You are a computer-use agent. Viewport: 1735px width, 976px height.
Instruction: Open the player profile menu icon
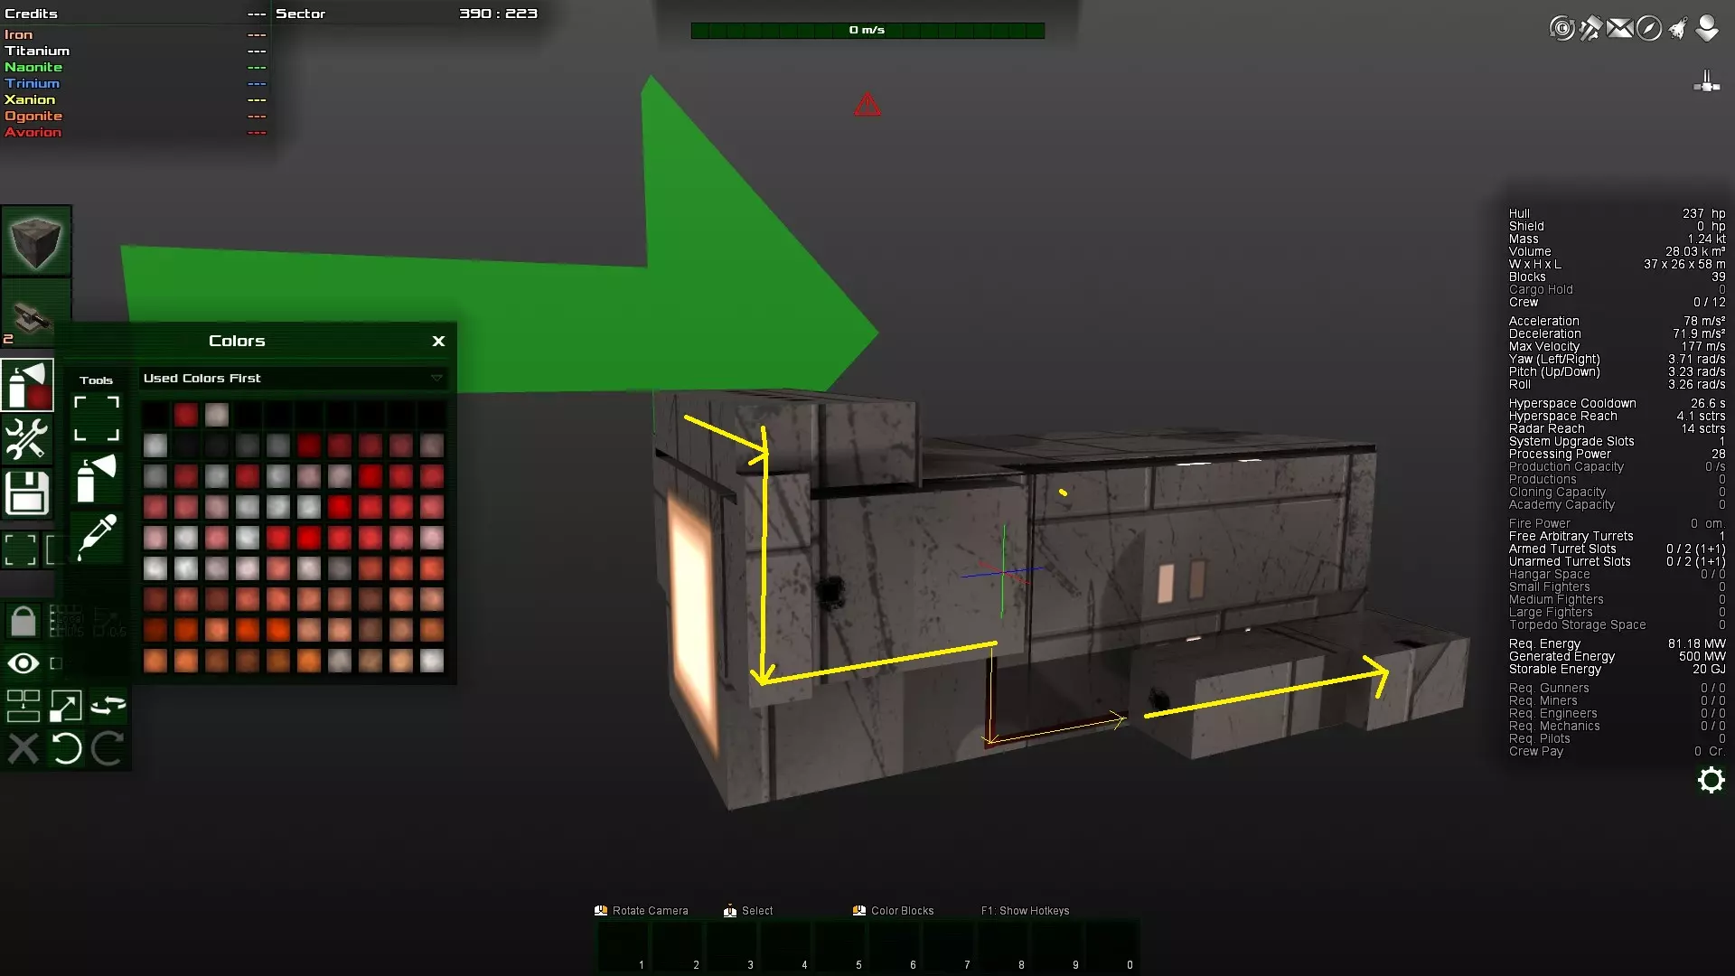(x=1707, y=28)
